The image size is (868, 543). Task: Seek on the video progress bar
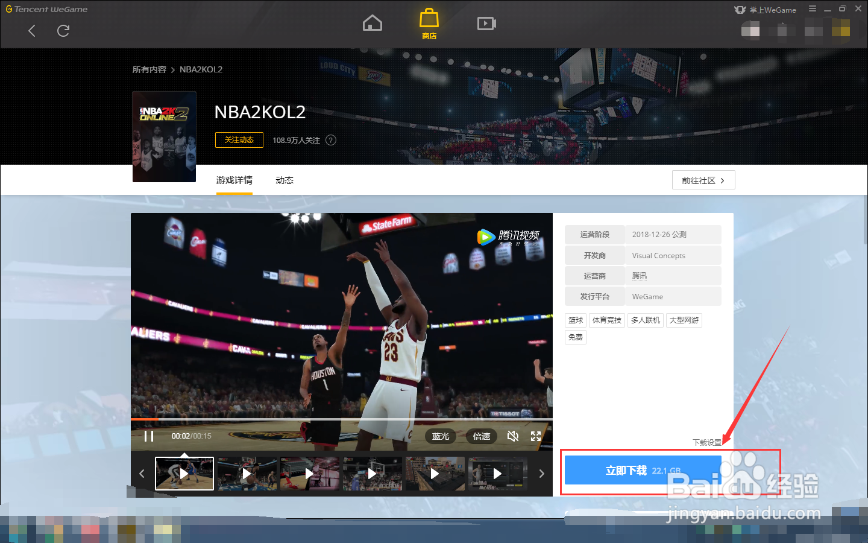coord(342,419)
